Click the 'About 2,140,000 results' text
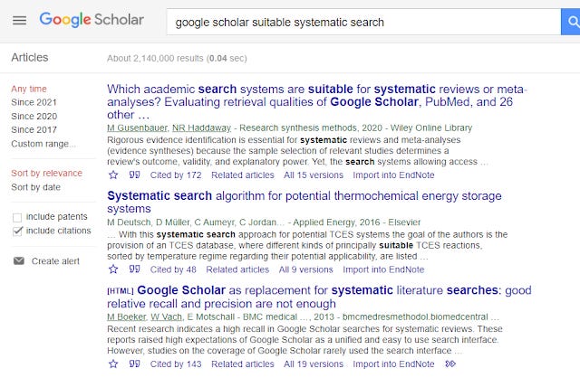580x378 pixels. pos(155,58)
